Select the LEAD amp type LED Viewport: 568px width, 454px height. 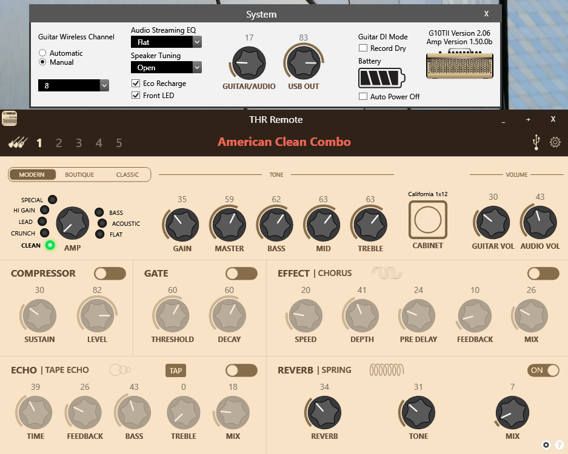tap(42, 222)
